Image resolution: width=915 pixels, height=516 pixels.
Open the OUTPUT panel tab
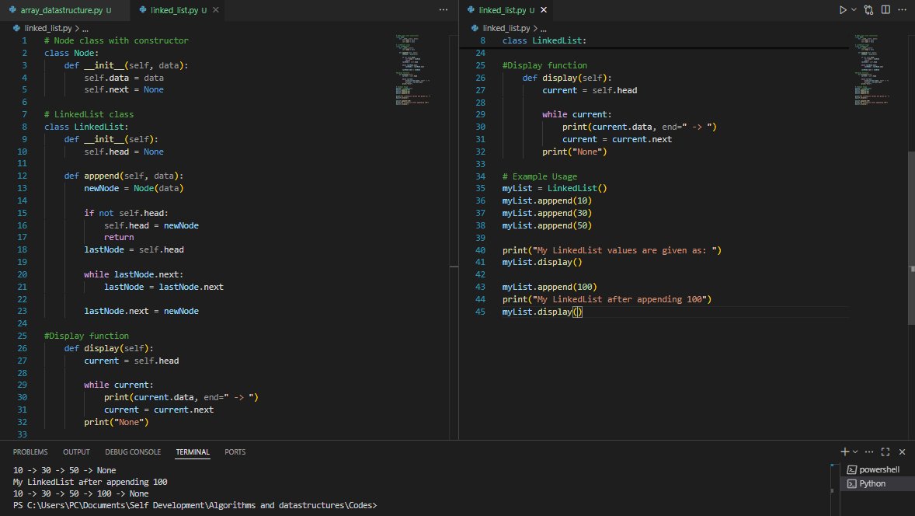76,451
